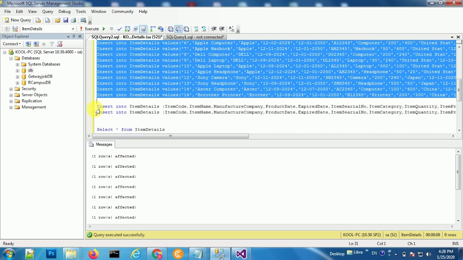Open the Connect dropdown in Object Explorer
The height and width of the screenshot is (260, 463).
[x=12, y=44]
